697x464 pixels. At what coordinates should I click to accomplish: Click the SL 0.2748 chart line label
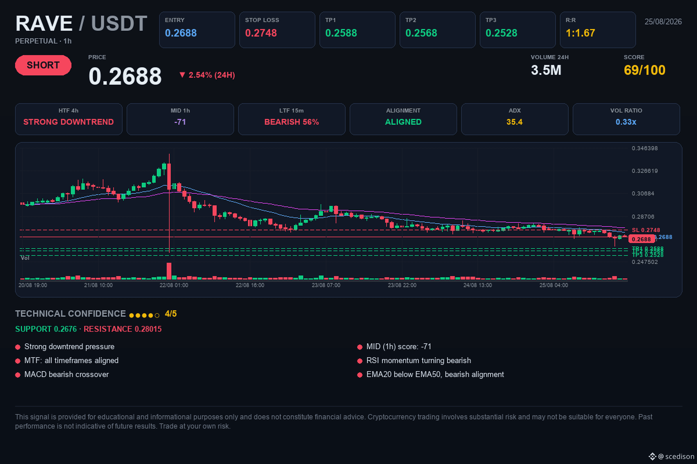tap(646, 230)
